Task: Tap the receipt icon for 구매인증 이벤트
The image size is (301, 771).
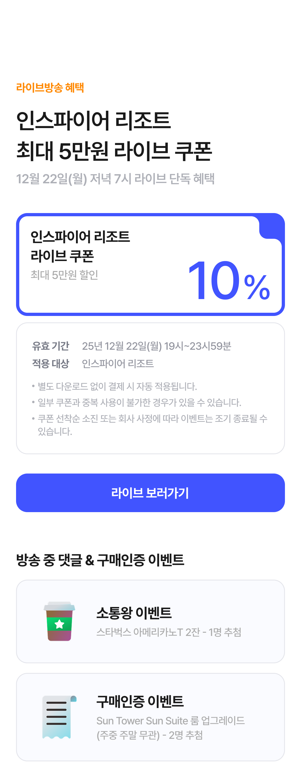Action: click(59, 717)
